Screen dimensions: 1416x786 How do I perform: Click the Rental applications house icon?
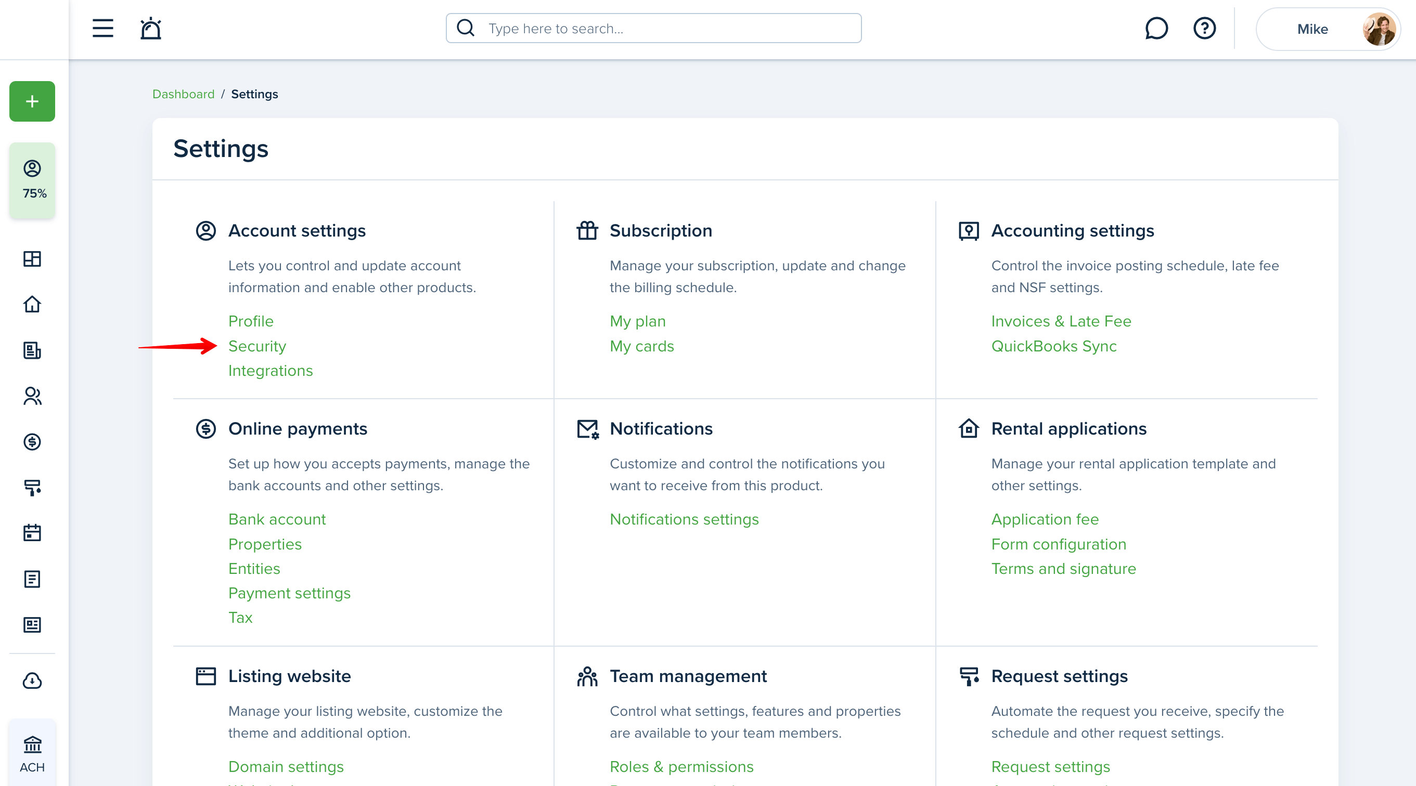point(969,428)
